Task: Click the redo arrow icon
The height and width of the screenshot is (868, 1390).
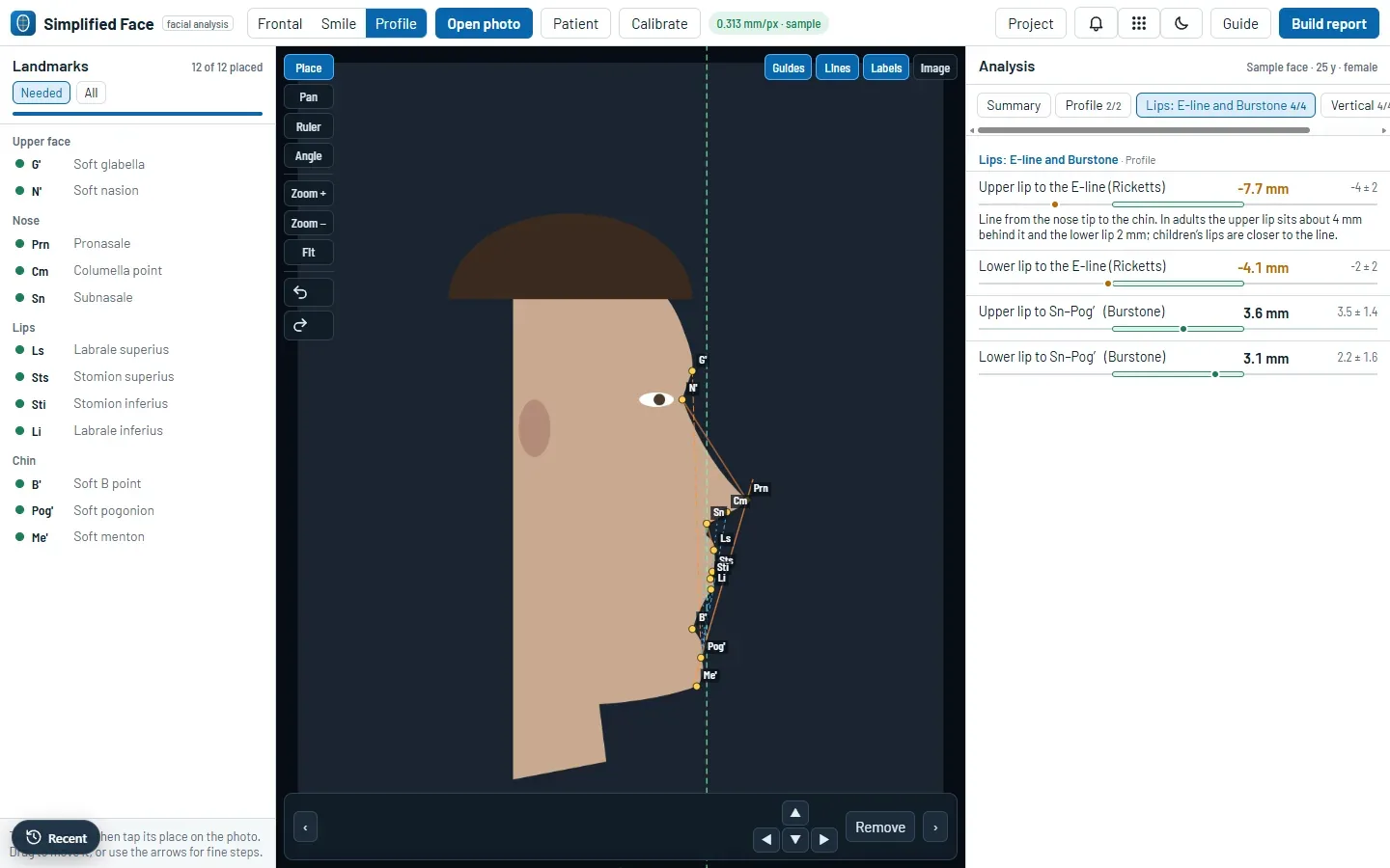Action: (308, 325)
